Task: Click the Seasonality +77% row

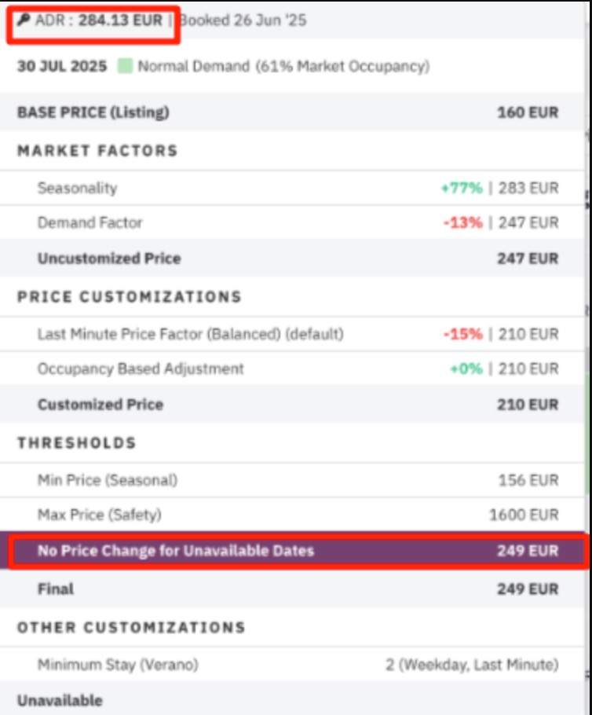Action: pos(292,188)
